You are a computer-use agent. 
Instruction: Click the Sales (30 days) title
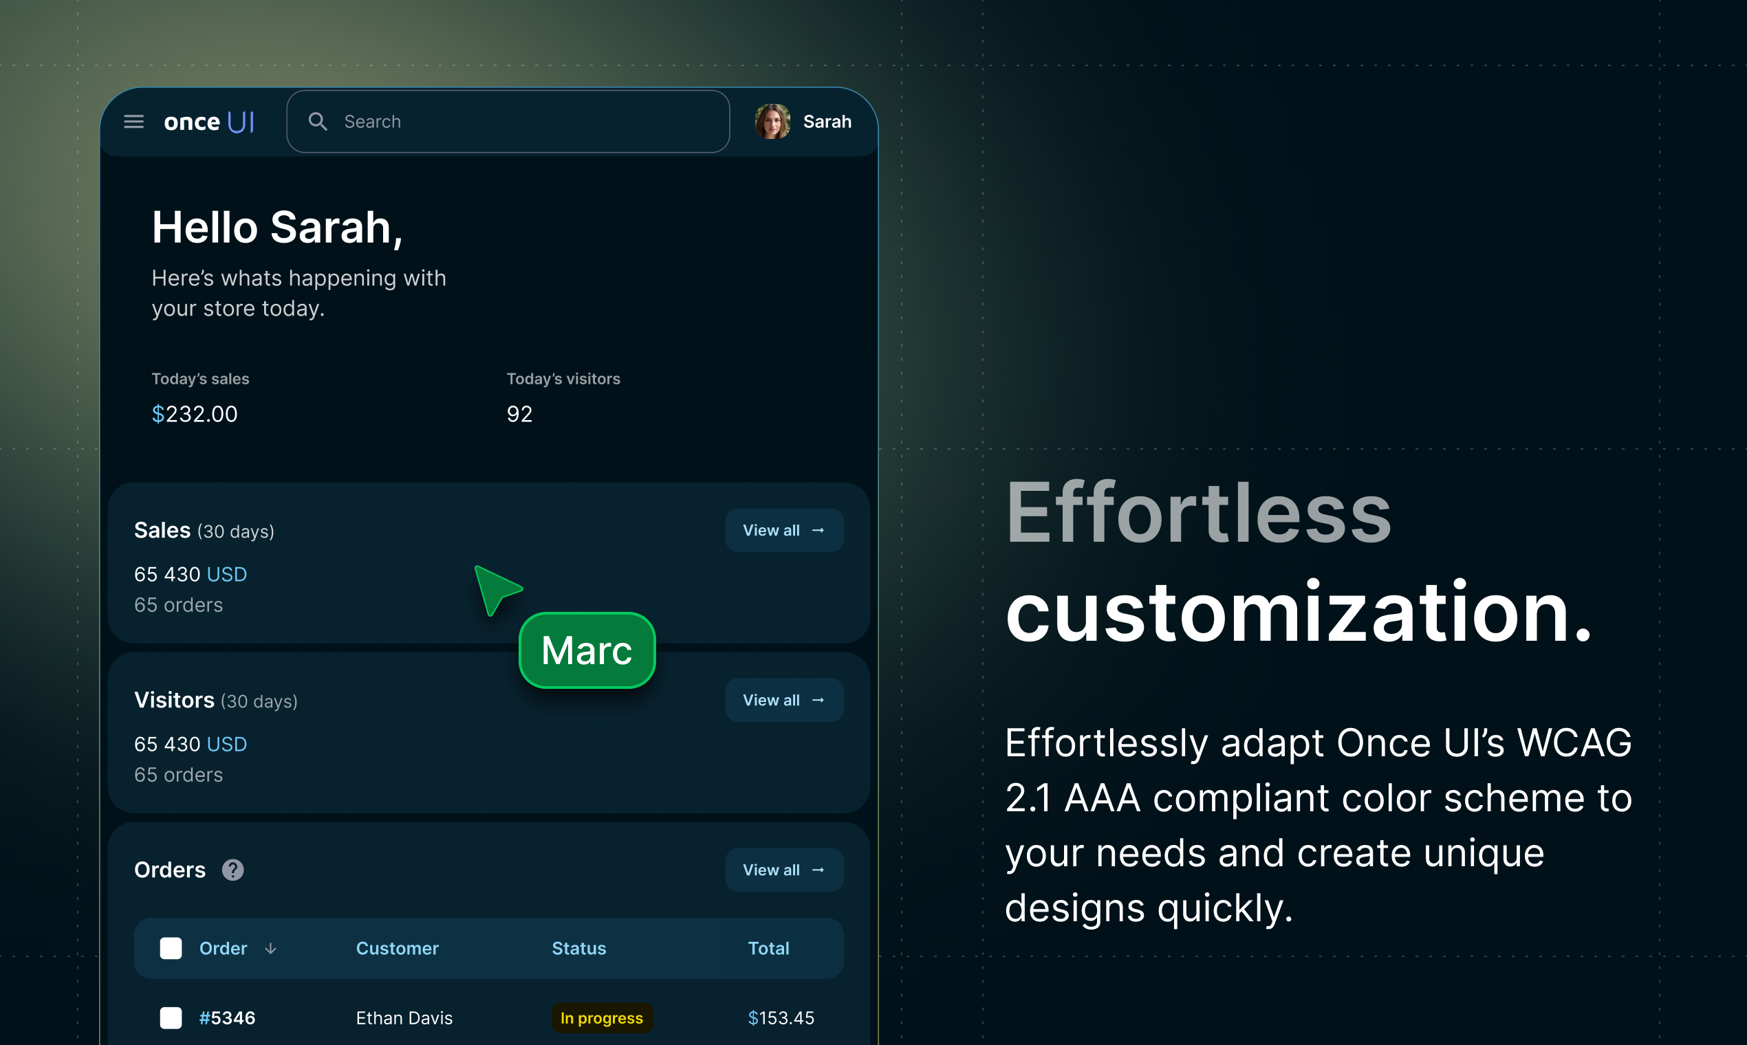[204, 530]
